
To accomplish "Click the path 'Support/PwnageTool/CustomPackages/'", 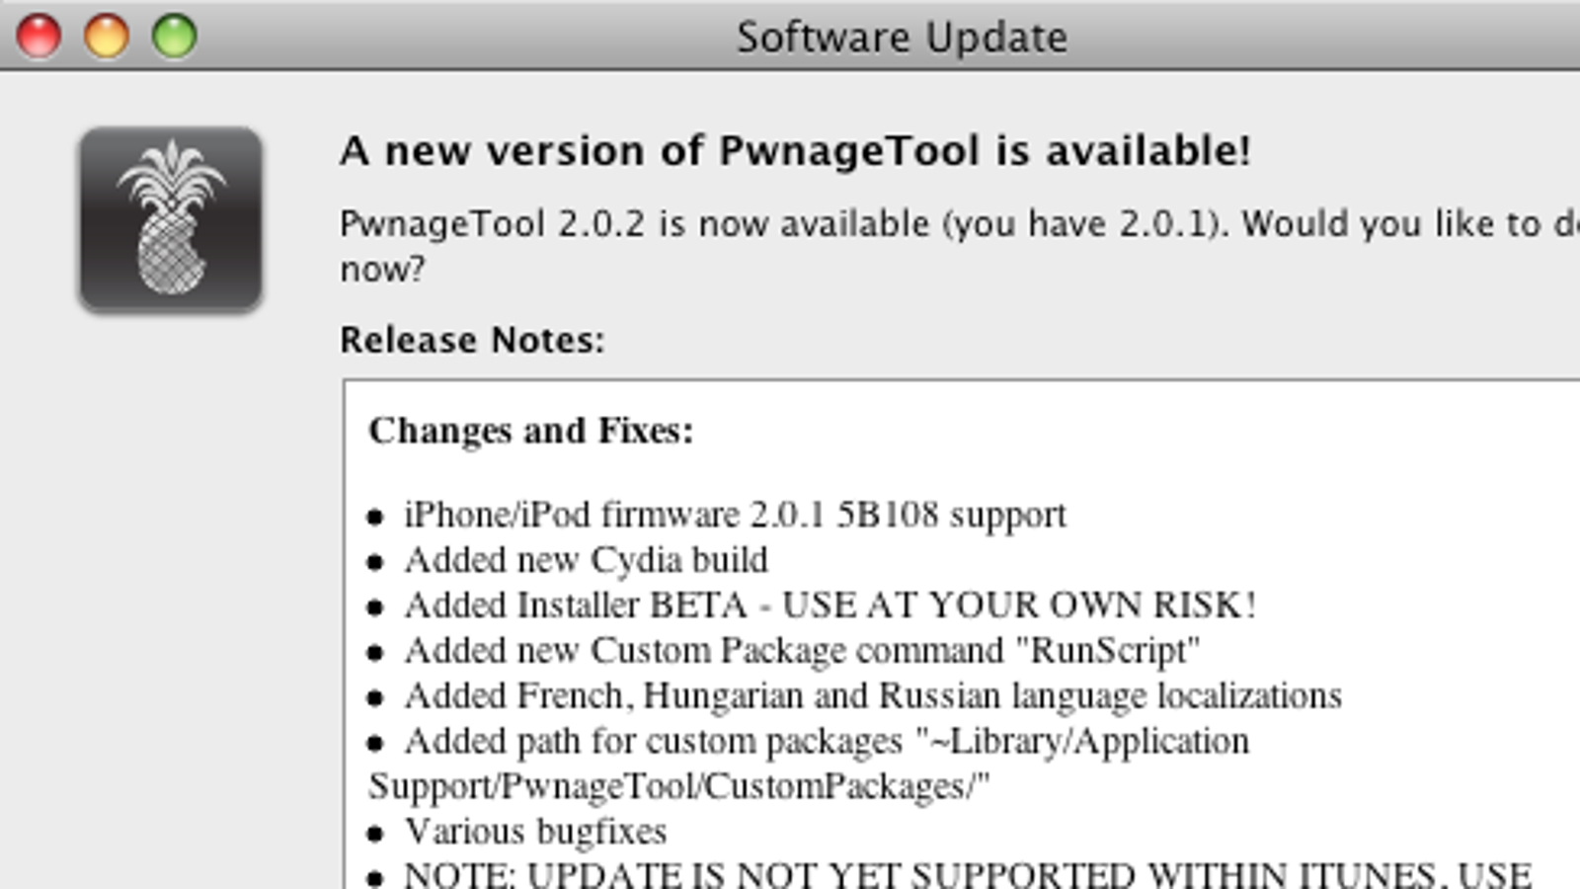I will click(678, 787).
